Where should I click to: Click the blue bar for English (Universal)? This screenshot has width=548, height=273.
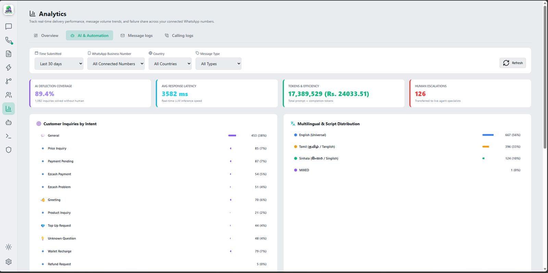(x=488, y=135)
